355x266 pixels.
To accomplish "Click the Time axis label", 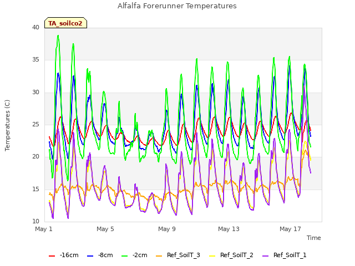I will pos(314,238).
